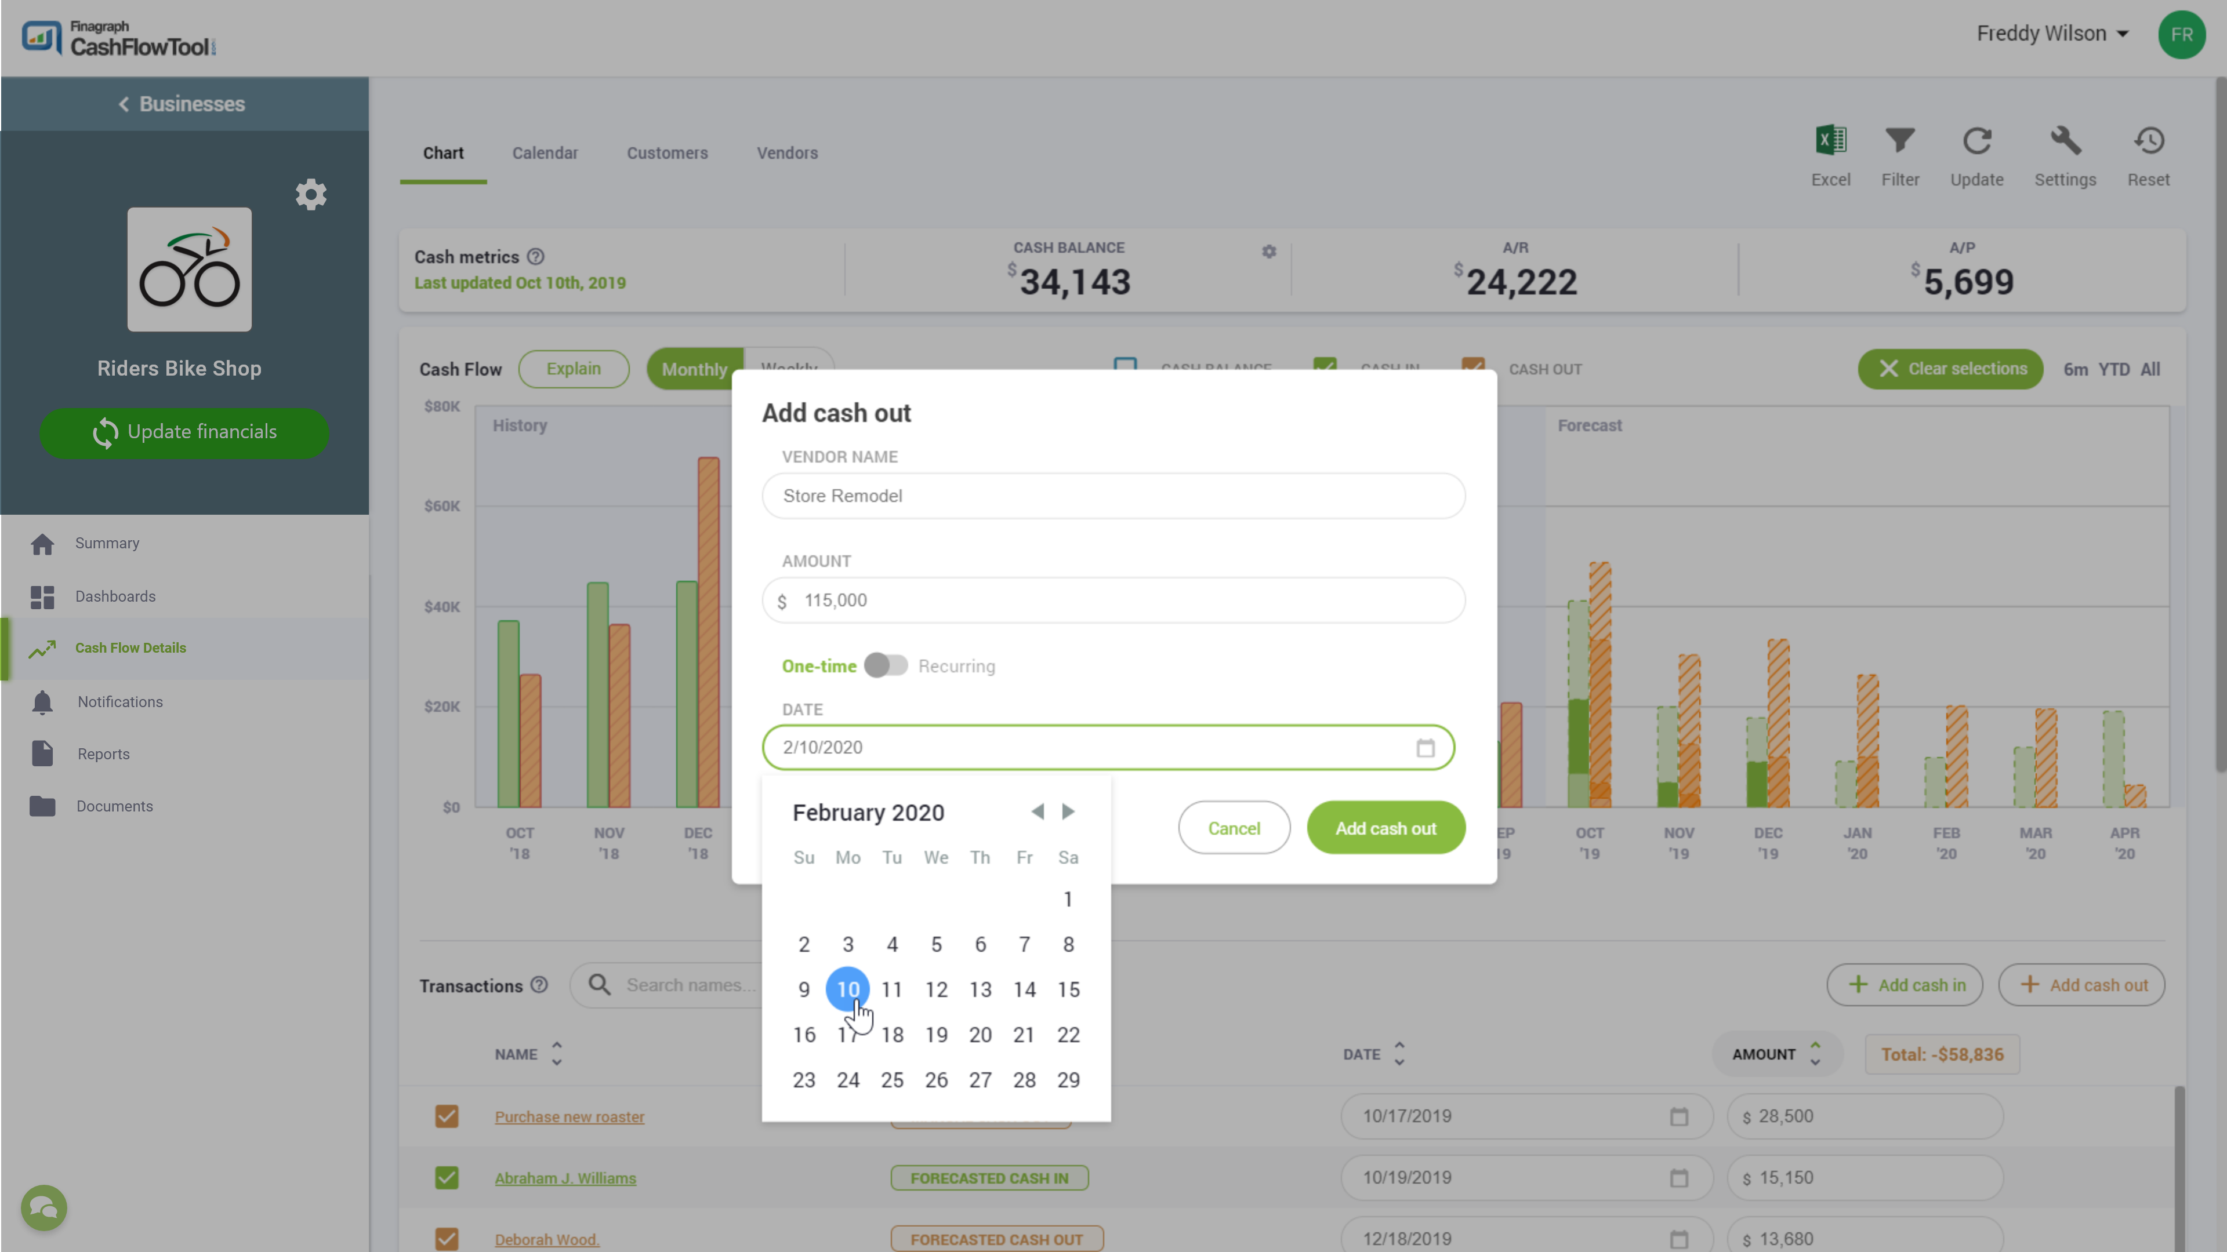This screenshot has width=2227, height=1252.
Task: Cancel the Add cash out dialog
Action: coord(1234,828)
